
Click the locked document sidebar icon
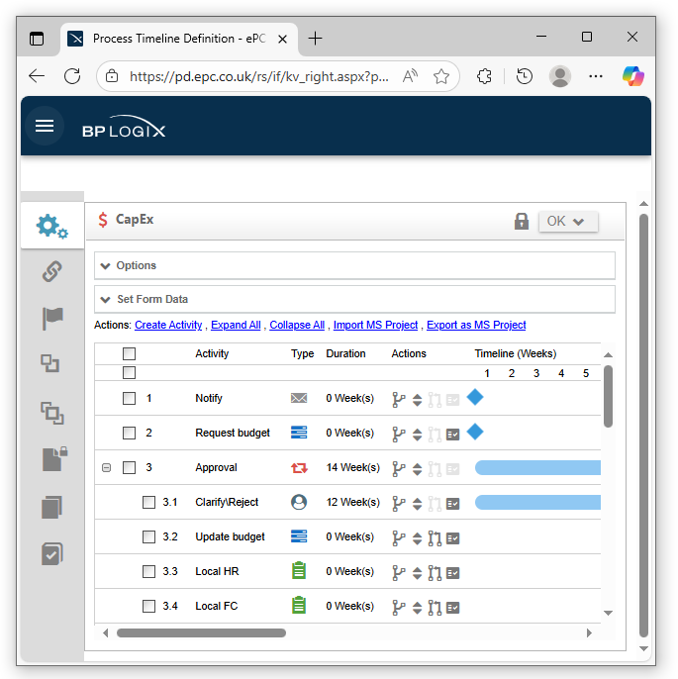(52, 458)
